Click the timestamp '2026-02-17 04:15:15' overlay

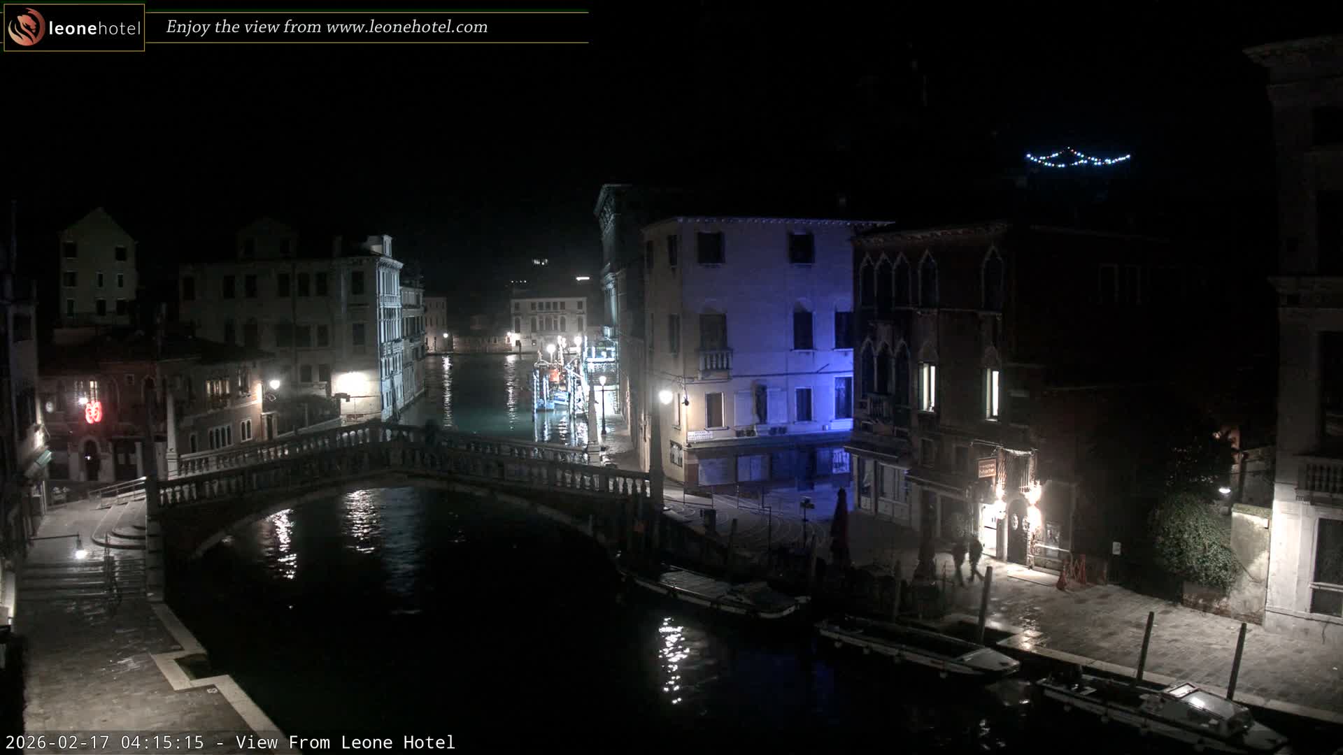[105, 742]
